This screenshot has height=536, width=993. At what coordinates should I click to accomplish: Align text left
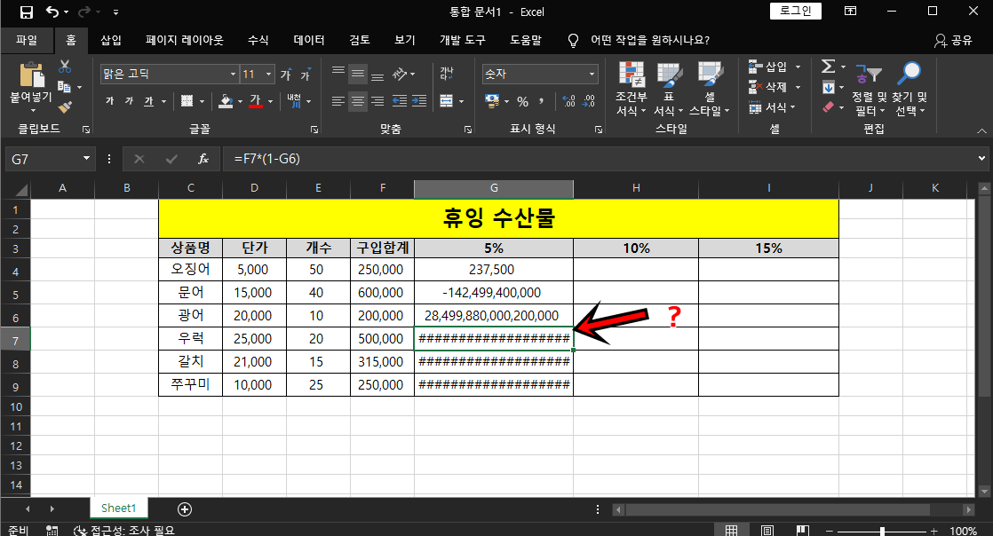tap(338, 101)
